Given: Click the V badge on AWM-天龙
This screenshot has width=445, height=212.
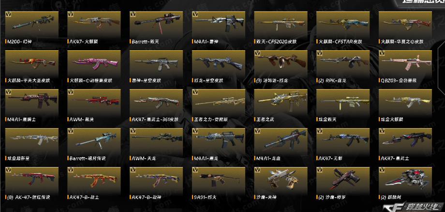Looking at the screenshot, I should (133, 131).
